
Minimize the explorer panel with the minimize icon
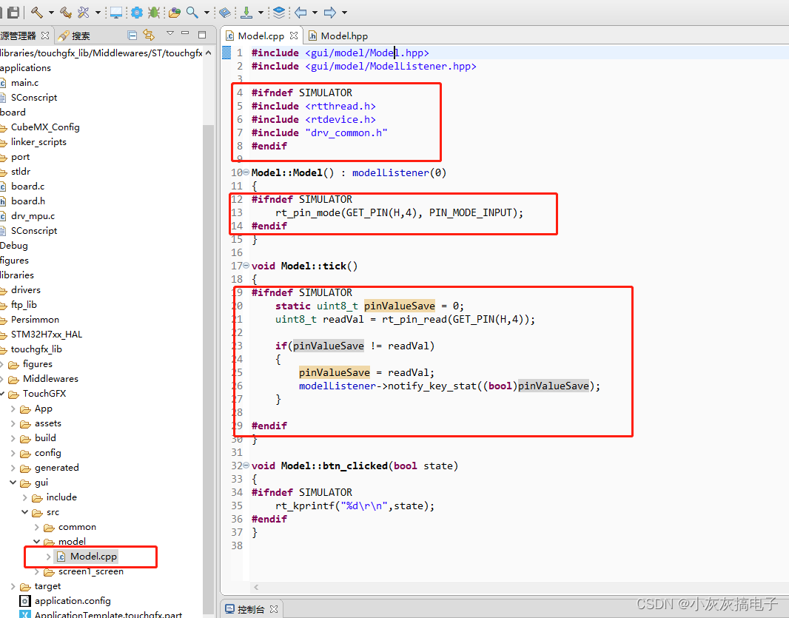pos(185,35)
